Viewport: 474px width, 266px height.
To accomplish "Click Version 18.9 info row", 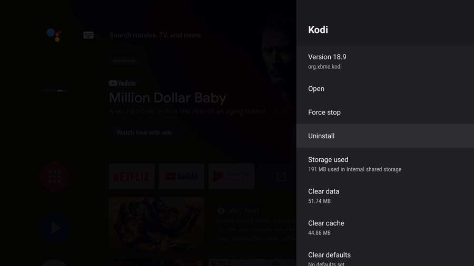I will (385, 61).
